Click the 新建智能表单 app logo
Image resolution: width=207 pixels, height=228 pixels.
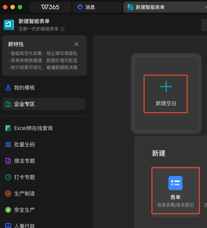pyautogui.click(x=9, y=25)
